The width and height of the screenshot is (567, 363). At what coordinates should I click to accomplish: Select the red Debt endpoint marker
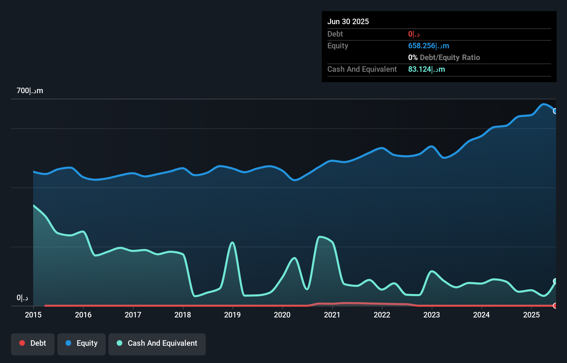tap(555, 306)
